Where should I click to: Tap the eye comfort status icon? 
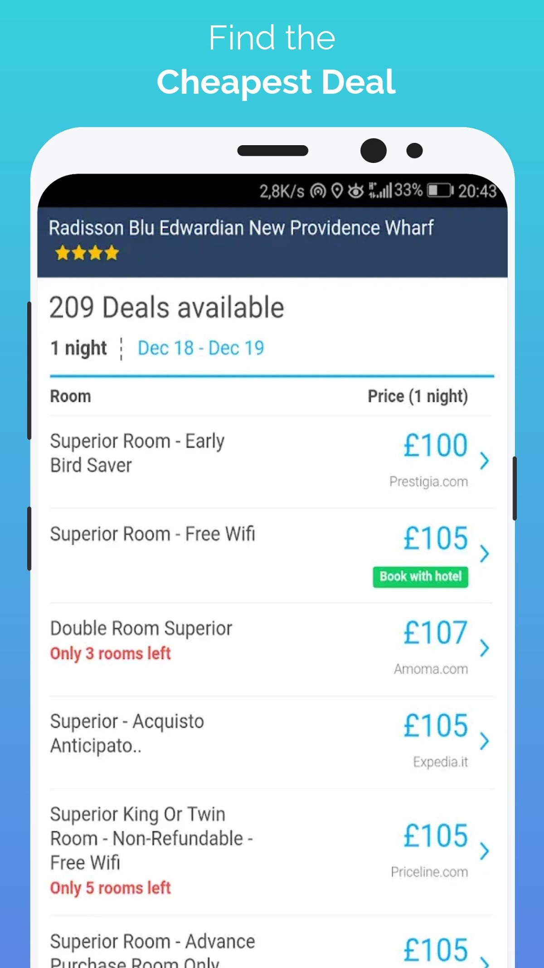coord(356,191)
